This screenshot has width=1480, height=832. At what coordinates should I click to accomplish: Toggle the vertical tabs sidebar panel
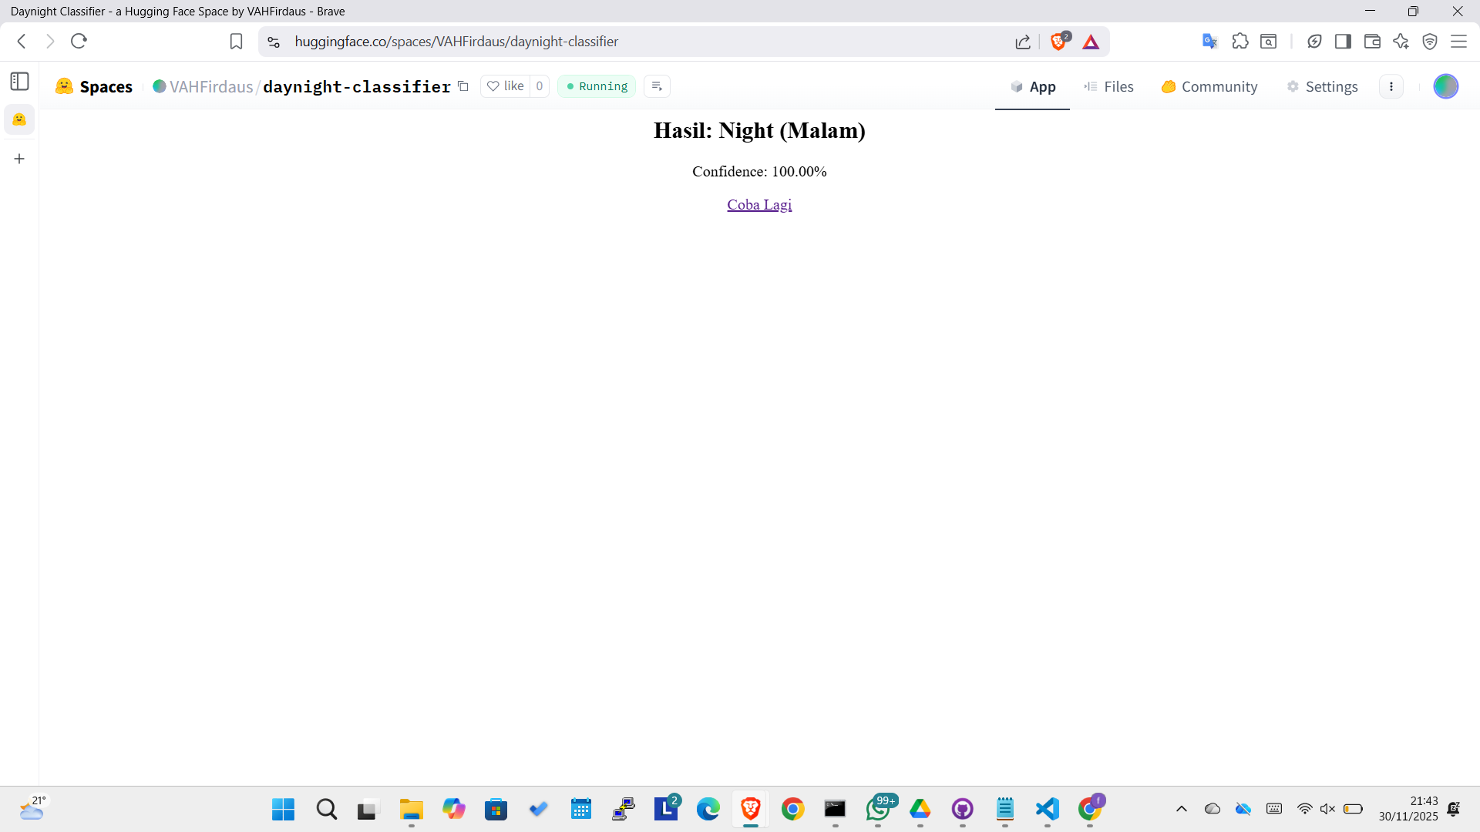pyautogui.click(x=20, y=82)
